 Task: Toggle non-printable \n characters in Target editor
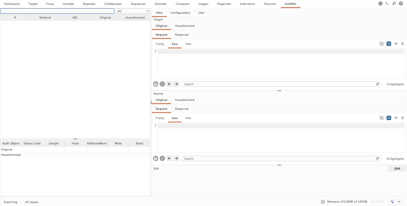[x=396, y=44]
